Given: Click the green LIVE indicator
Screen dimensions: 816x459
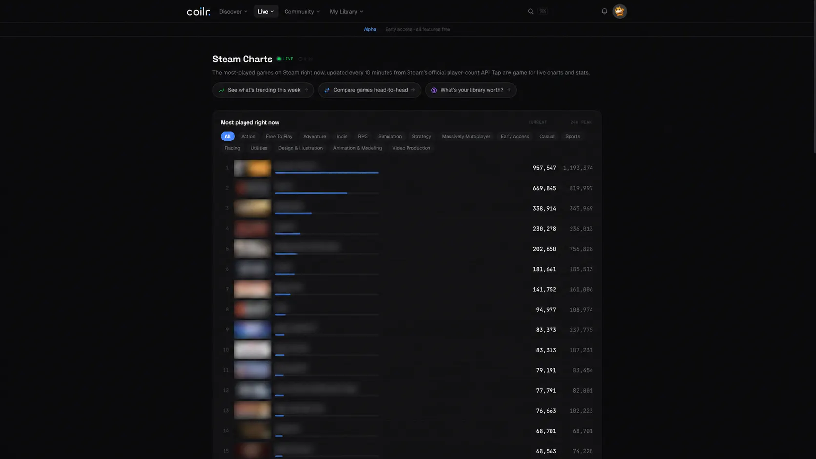Looking at the screenshot, I should (285, 59).
